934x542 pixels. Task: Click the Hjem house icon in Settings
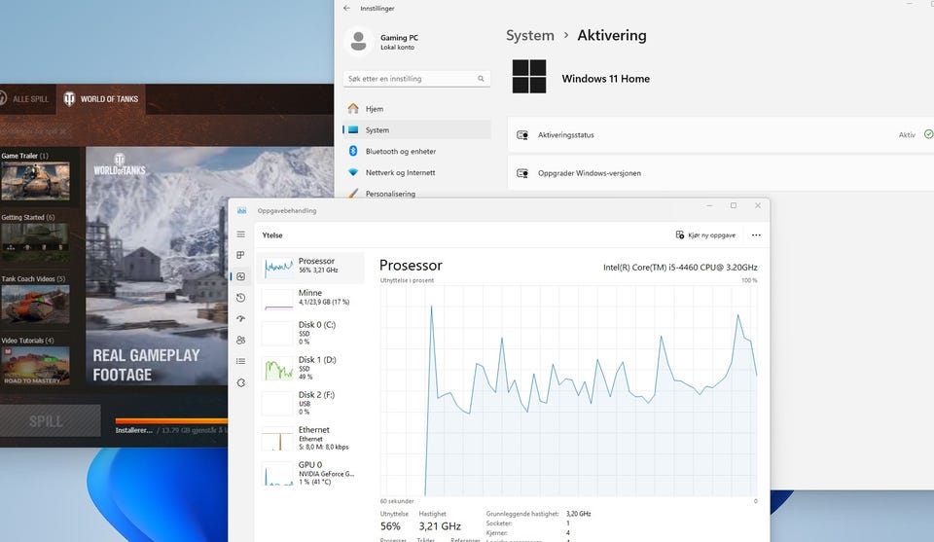[353, 108]
